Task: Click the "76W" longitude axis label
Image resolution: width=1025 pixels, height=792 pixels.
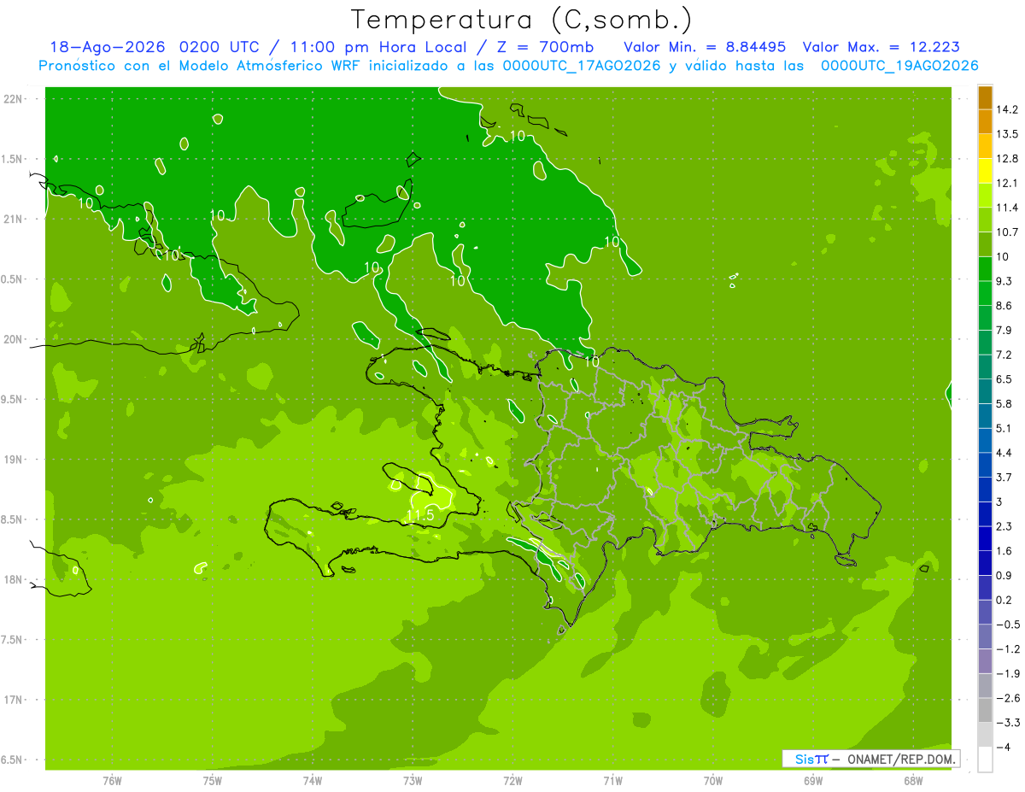Action: [112, 781]
